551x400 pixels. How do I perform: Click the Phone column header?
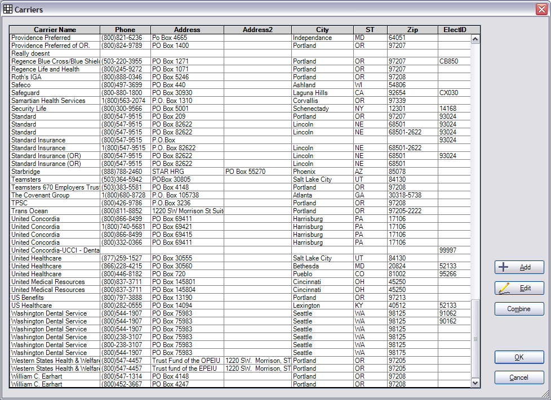125,30
